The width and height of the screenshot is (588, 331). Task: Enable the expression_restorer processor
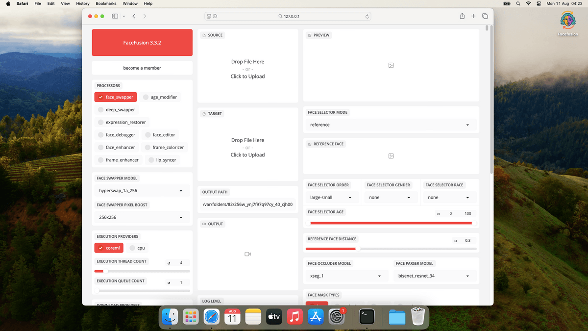pyautogui.click(x=122, y=122)
